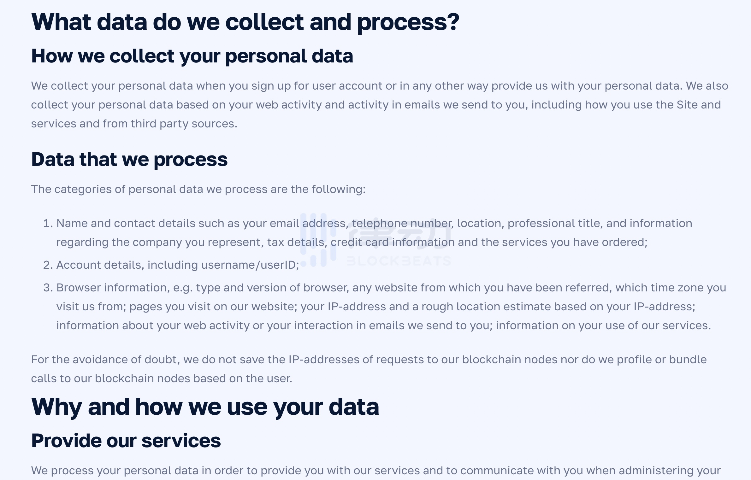Click the paragraph starting 'We process your personal data'
This screenshot has height=480, width=751.
click(x=375, y=471)
